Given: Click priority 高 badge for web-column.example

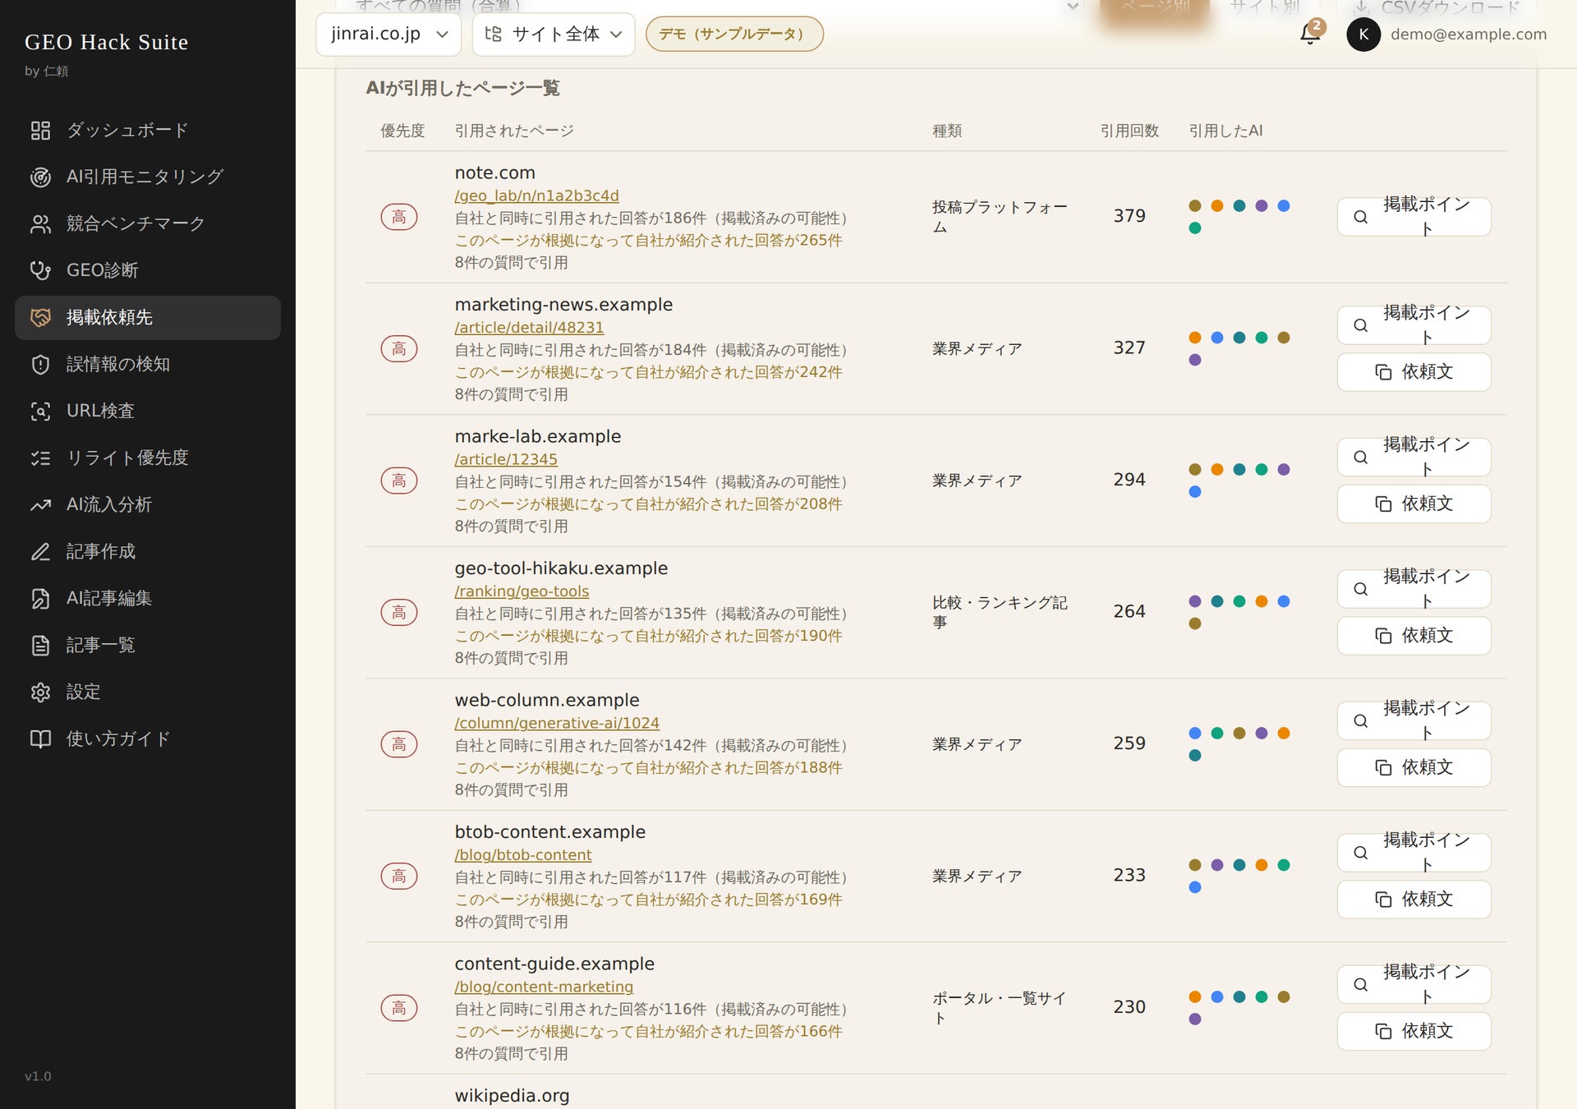Looking at the screenshot, I should 399,744.
